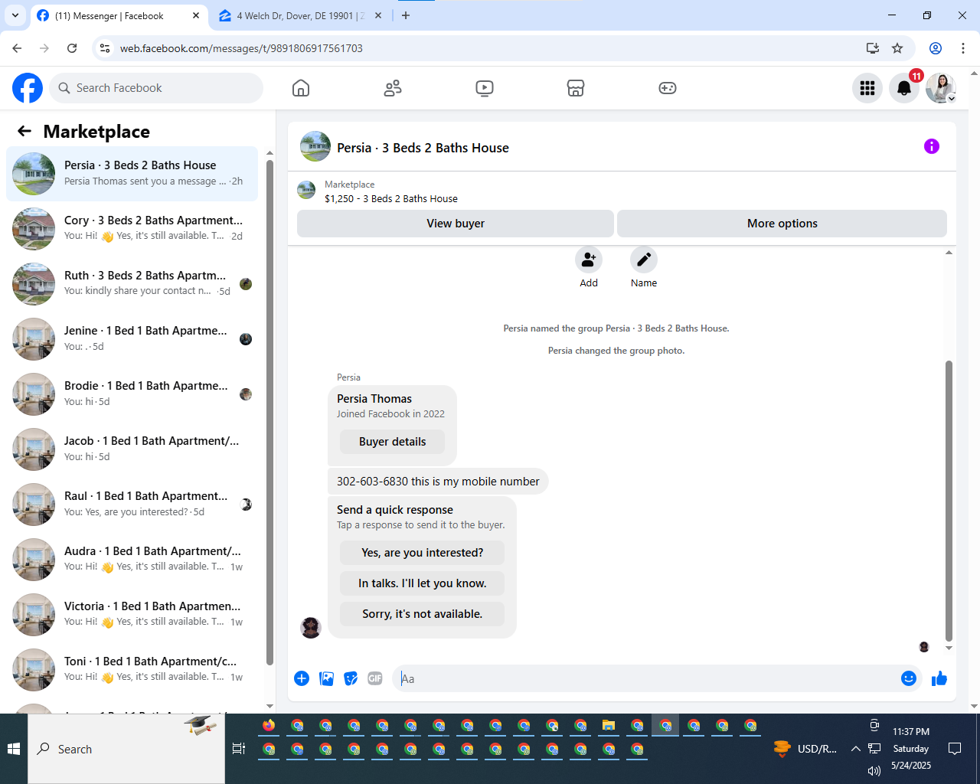Choose a sticker icon in composer
This screenshot has width=980, height=784.
351,678
